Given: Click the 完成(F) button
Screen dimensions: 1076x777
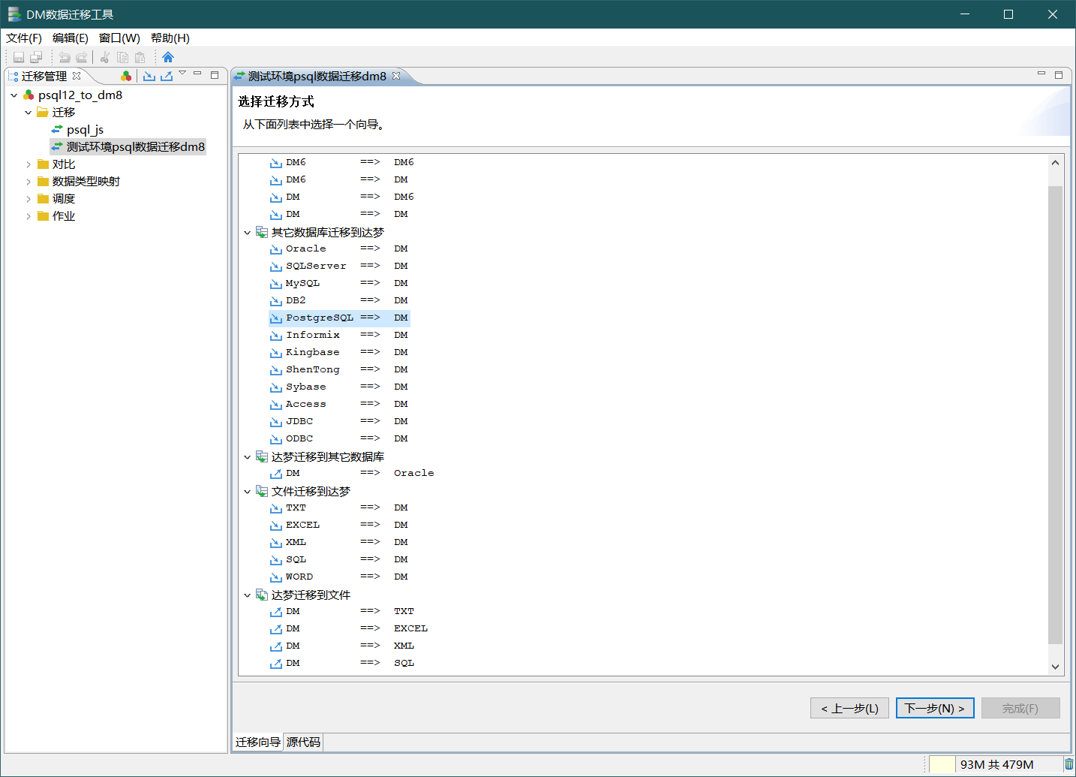Looking at the screenshot, I should pos(1020,708).
